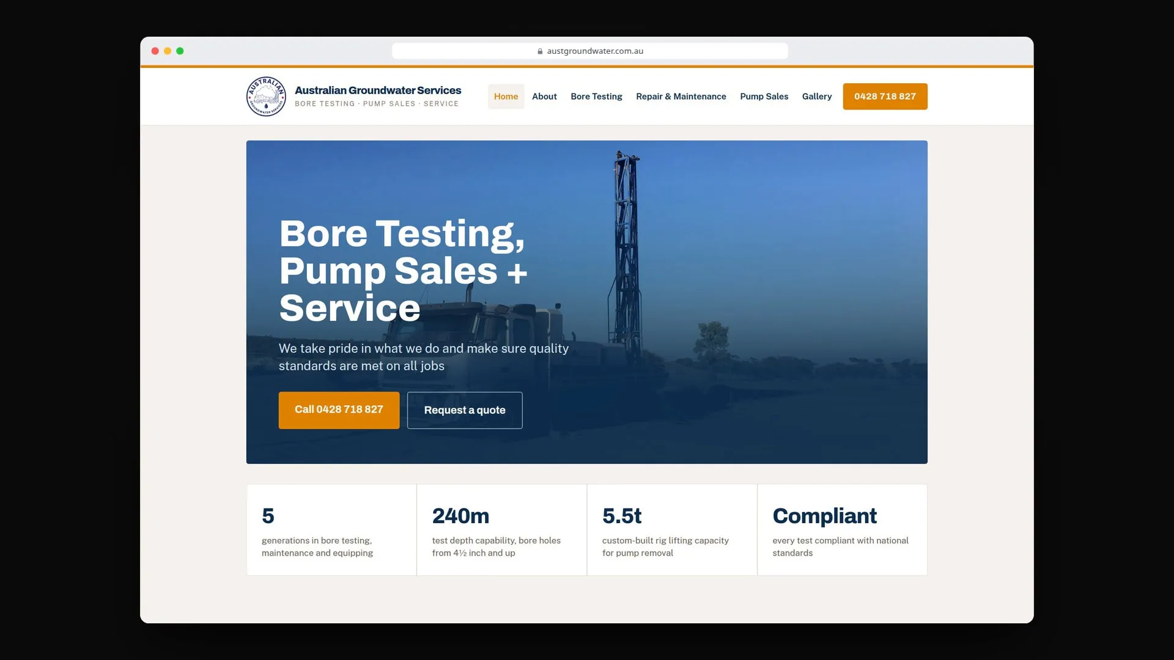Open the Home nav item
This screenshot has height=660, width=1174.
point(506,97)
